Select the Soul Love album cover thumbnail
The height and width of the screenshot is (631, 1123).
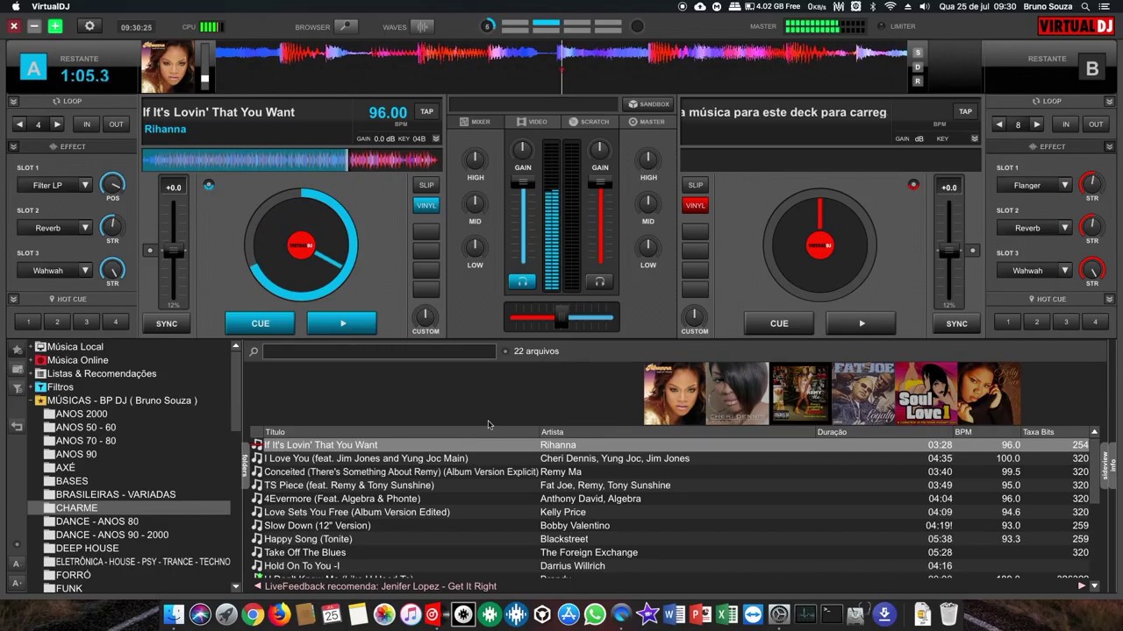click(926, 393)
